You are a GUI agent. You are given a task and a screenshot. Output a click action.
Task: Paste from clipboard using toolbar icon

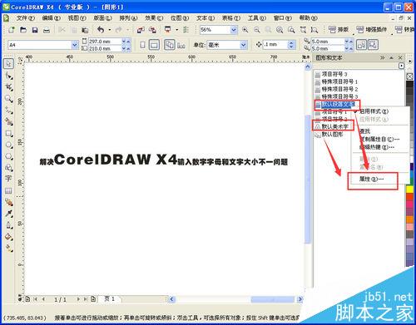[85, 30]
